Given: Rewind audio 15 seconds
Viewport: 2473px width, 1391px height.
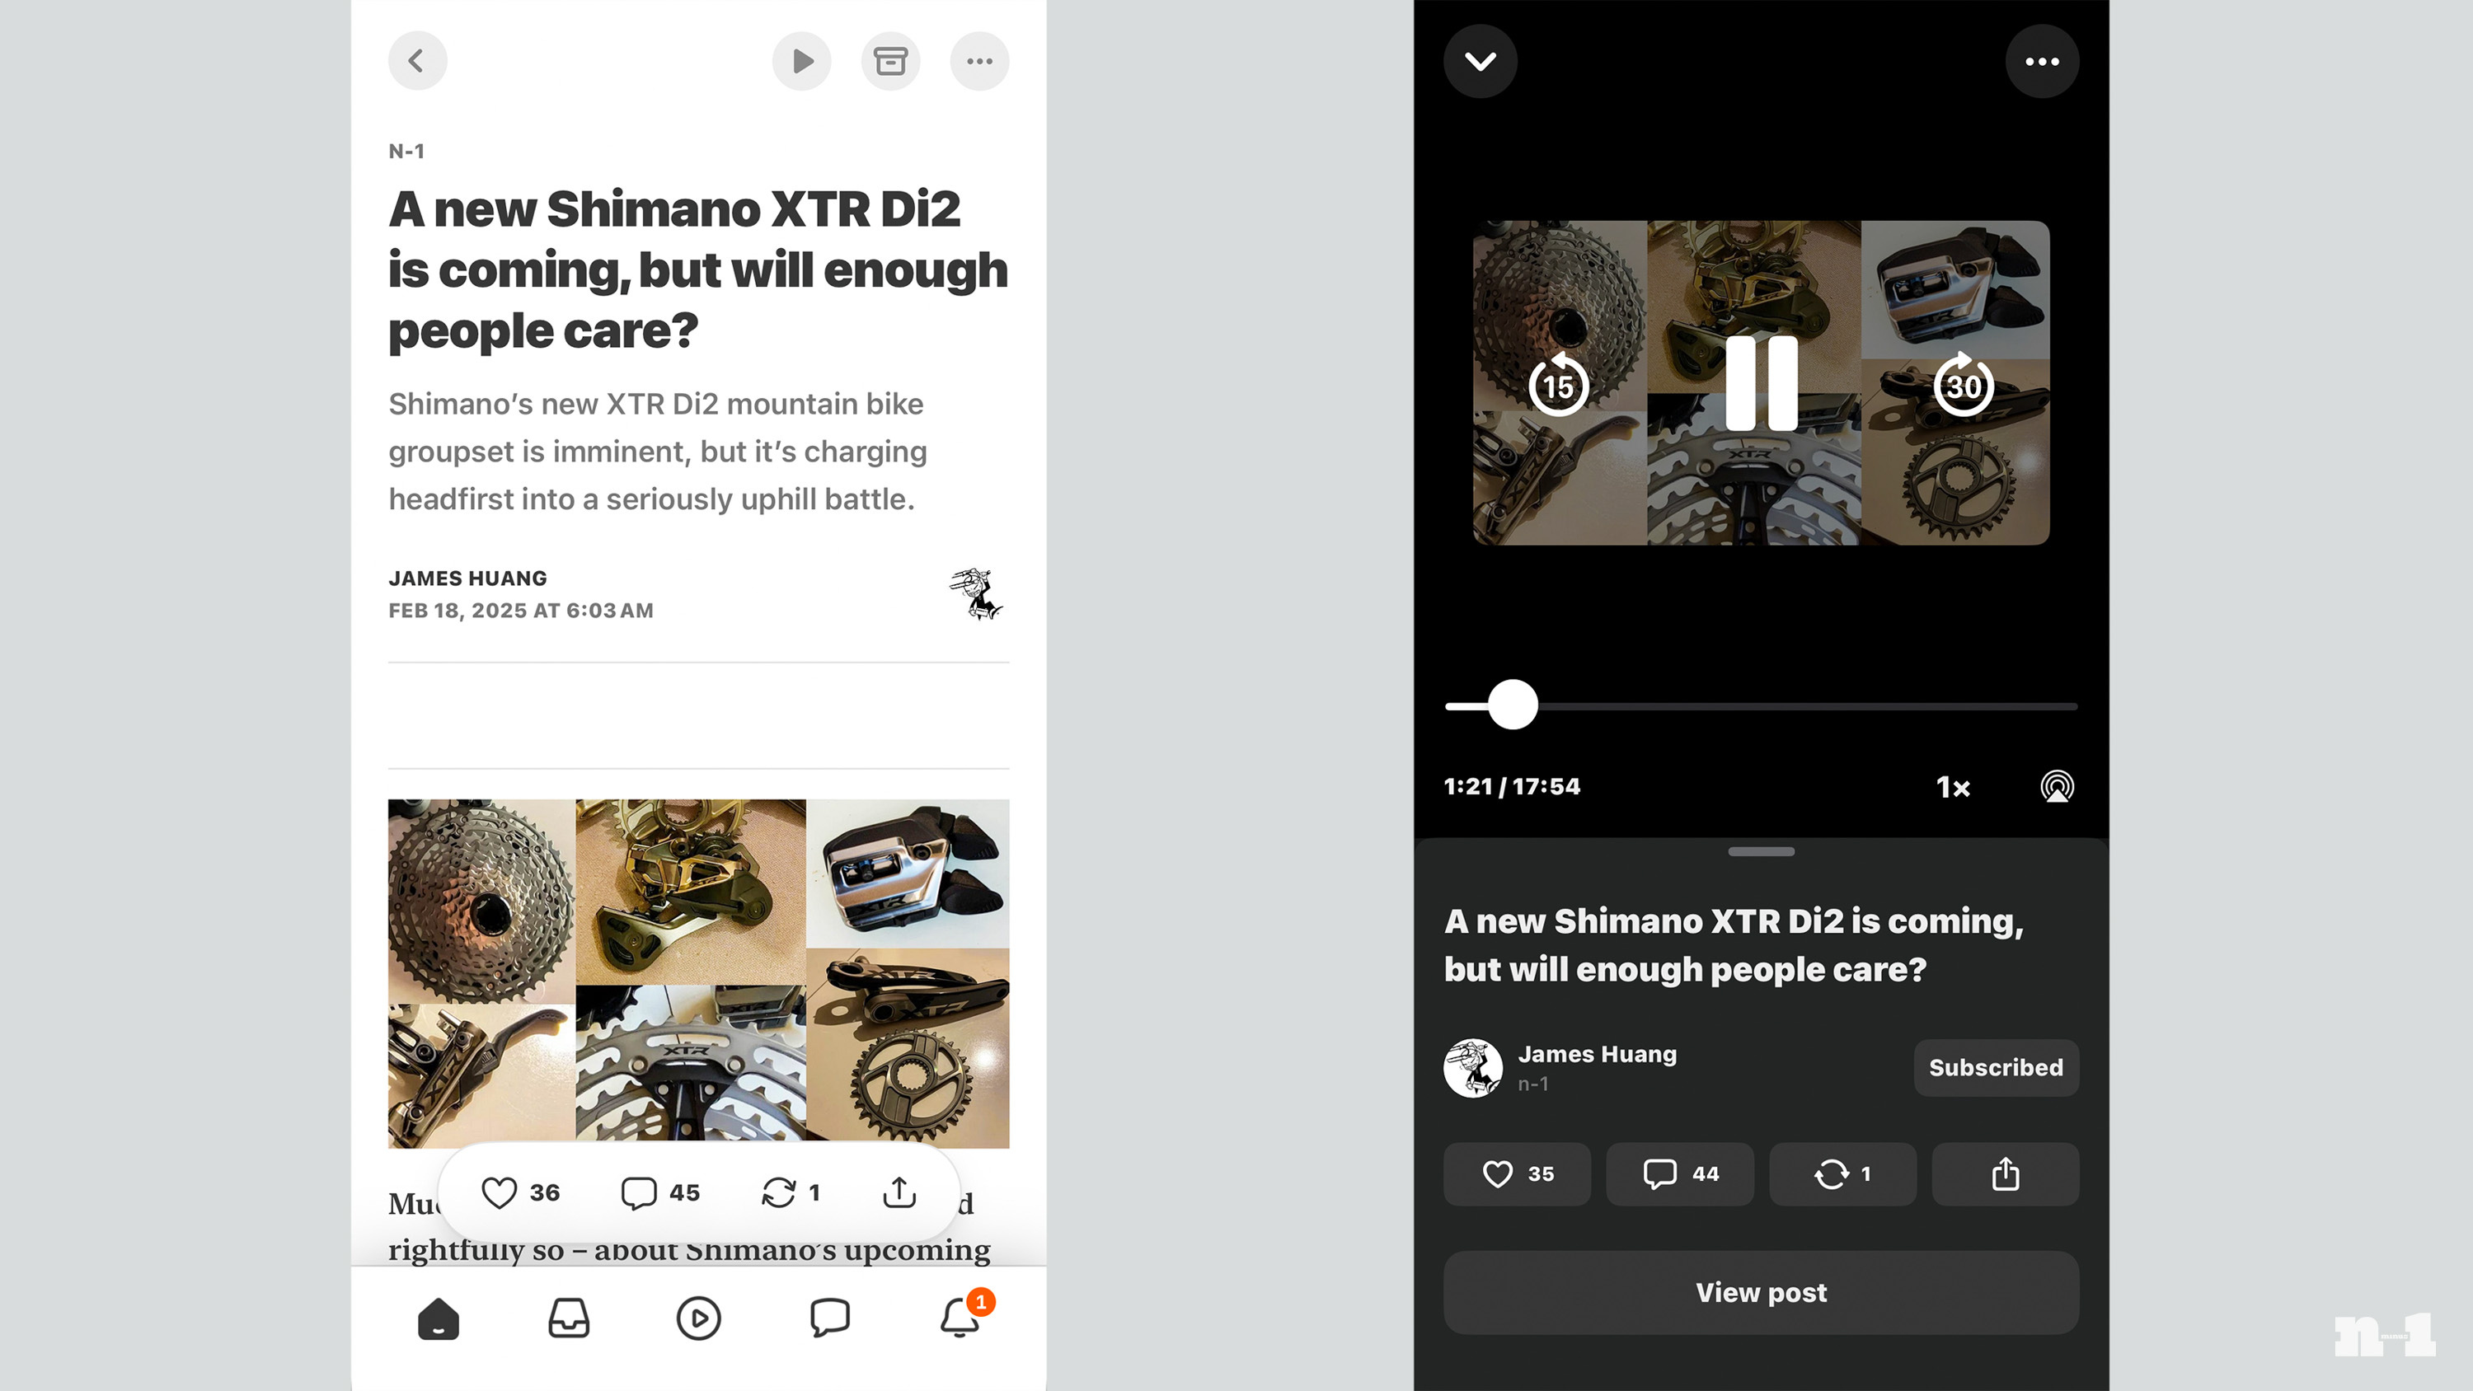Looking at the screenshot, I should pyautogui.click(x=1558, y=385).
